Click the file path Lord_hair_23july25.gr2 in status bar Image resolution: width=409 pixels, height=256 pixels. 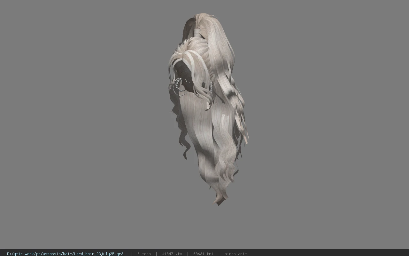coord(65,254)
